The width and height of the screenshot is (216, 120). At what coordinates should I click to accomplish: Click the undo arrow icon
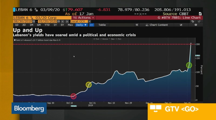[192, 21]
